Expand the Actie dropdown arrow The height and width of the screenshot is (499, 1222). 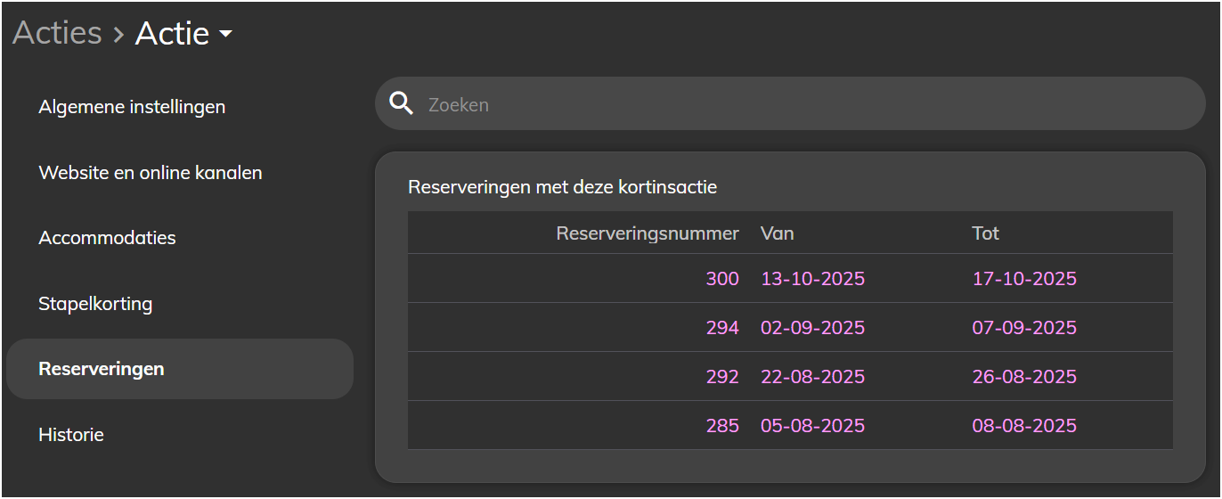point(225,34)
